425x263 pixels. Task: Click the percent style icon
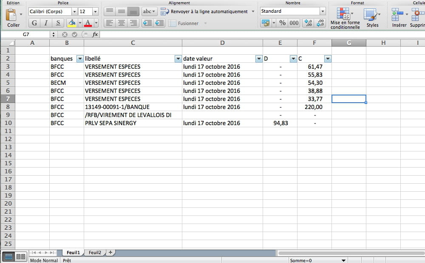[283, 23]
